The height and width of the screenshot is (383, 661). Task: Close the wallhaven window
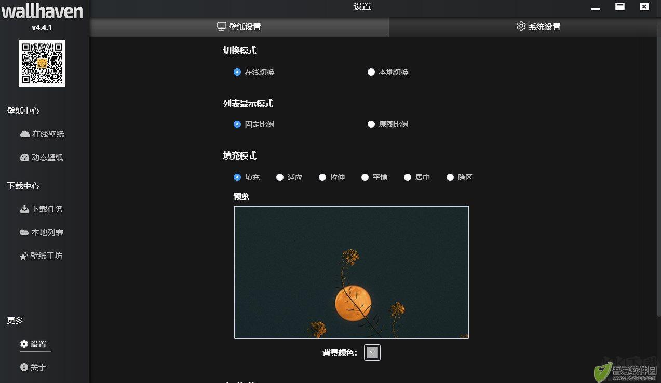644,7
